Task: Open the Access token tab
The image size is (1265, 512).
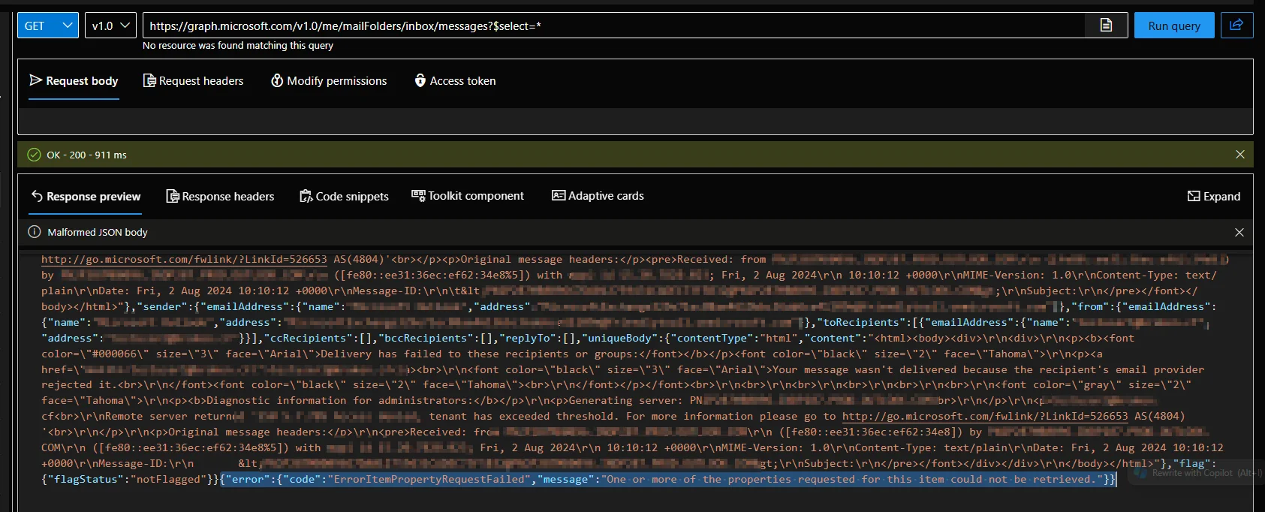Action: point(455,81)
